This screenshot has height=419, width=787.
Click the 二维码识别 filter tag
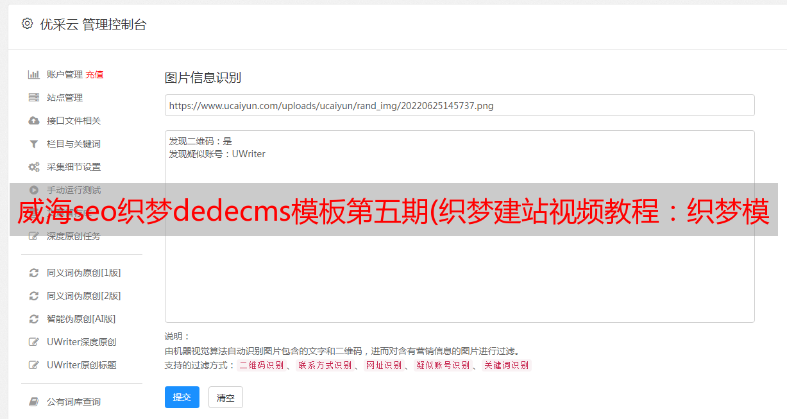pyautogui.click(x=261, y=365)
